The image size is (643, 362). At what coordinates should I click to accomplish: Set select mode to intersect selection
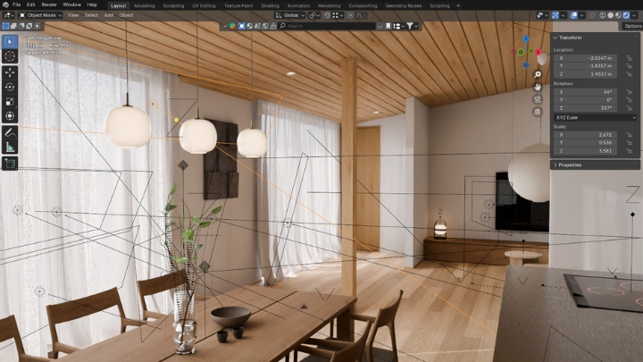pos(37,26)
